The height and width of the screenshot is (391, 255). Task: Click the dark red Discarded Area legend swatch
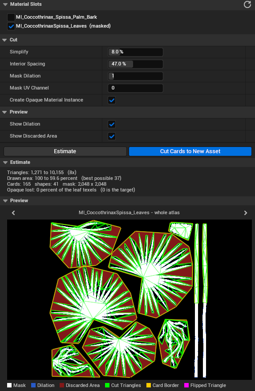[x=62, y=385]
